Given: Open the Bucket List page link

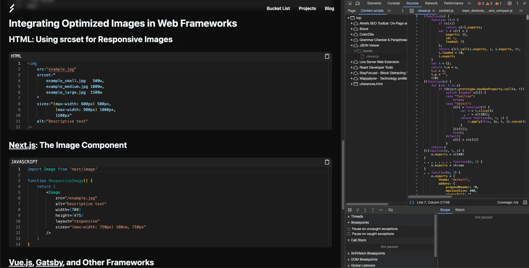Looking at the screenshot, I should coord(278,9).
